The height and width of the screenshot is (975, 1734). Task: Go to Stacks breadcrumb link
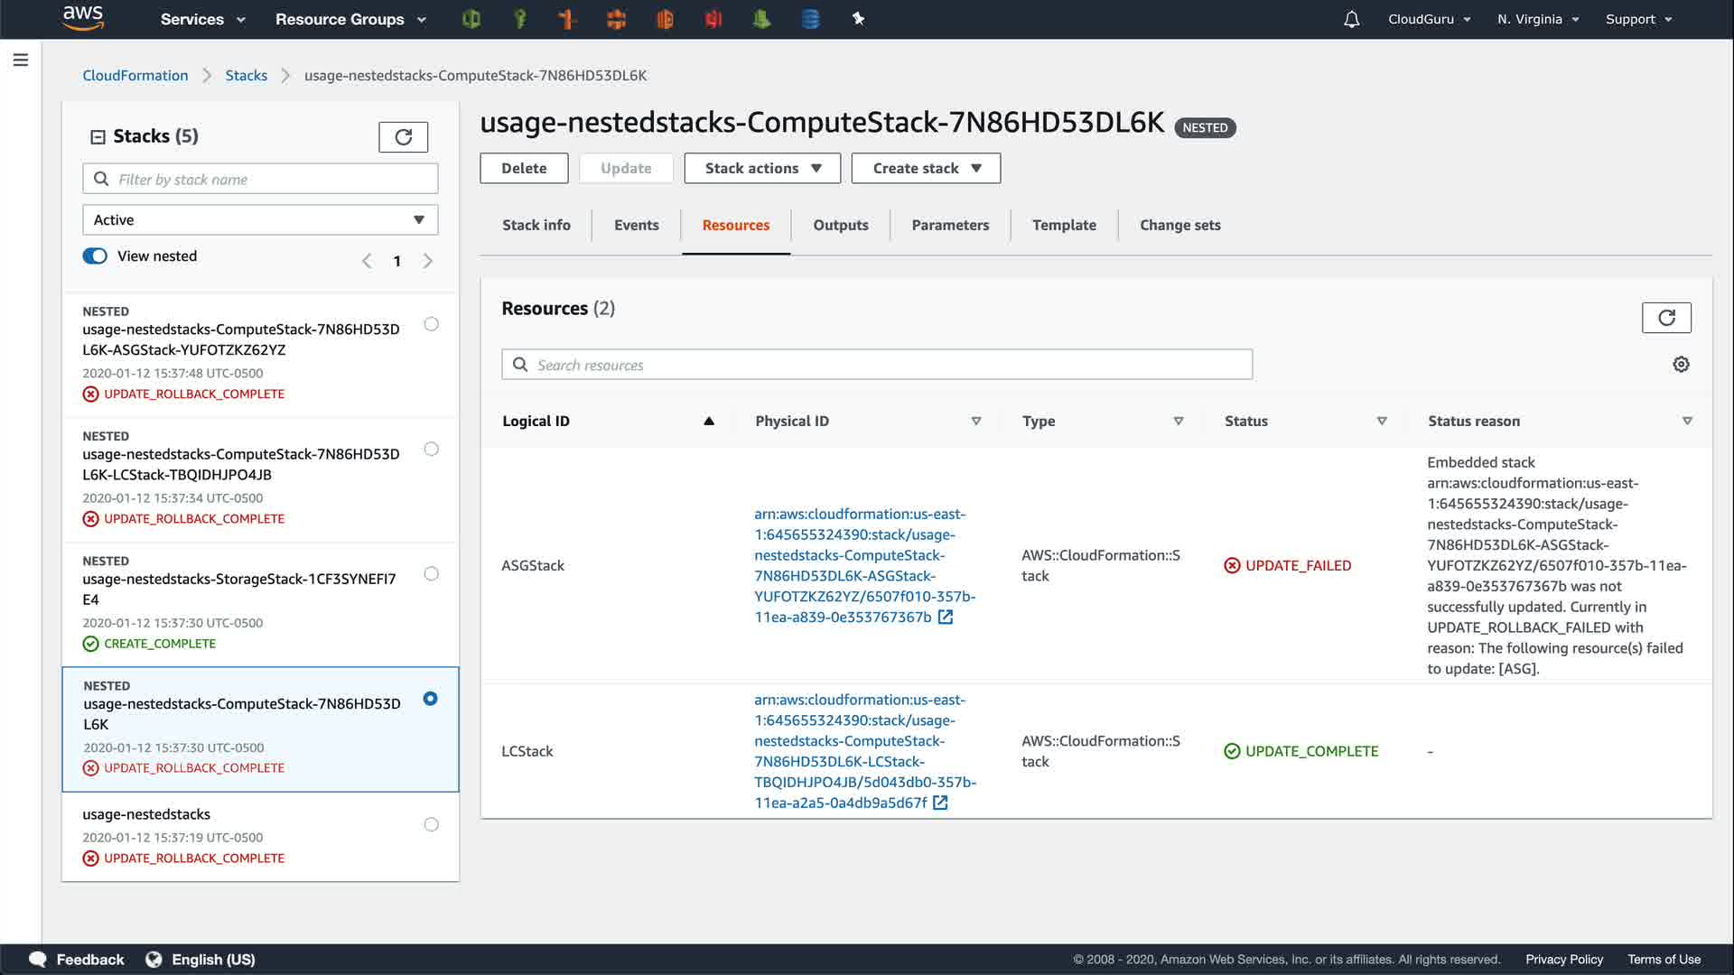[x=246, y=75]
